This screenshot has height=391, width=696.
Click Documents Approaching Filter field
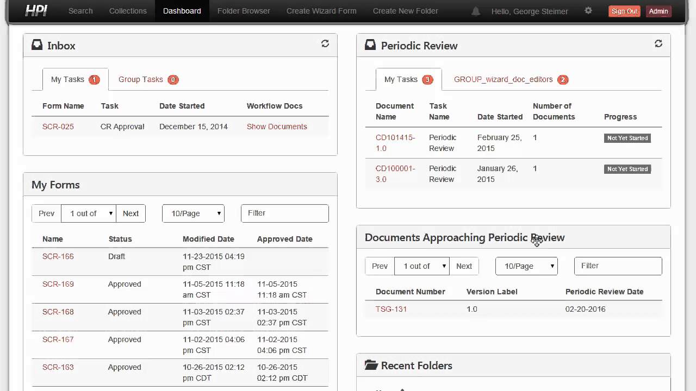point(618,266)
